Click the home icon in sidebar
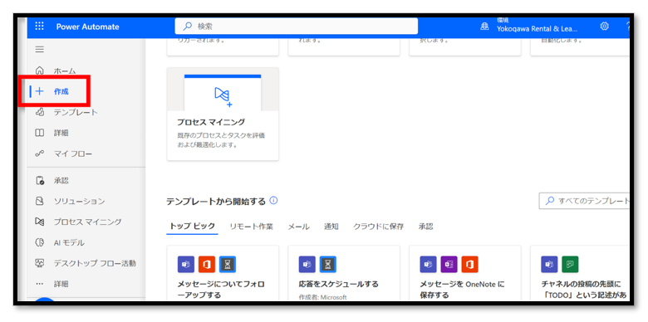This screenshot has width=648, height=322. tap(39, 71)
